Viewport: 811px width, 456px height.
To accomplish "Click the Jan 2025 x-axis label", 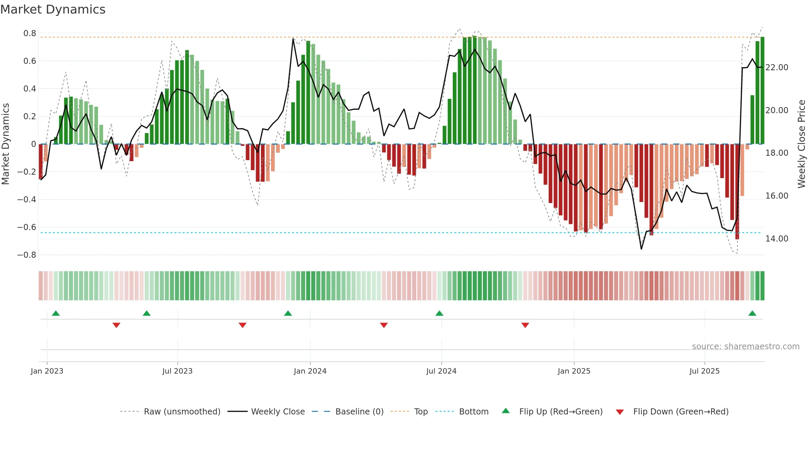I will point(574,371).
